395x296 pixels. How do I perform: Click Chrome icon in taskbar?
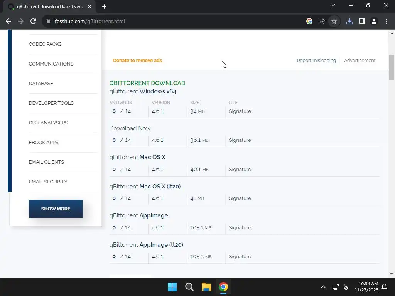tap(223, 287)
